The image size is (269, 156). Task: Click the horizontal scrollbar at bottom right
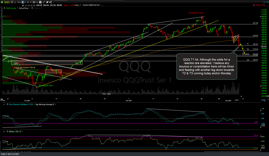coord(232,152)
